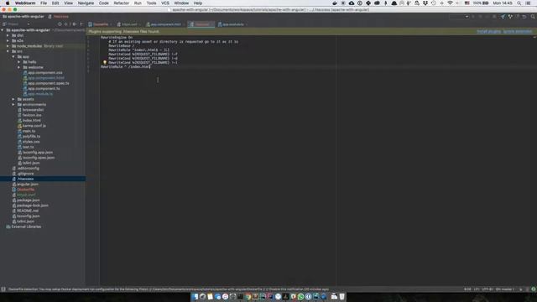
Task: Switch to the app.module.ts editor tab
Action: (x=233, y=24)
